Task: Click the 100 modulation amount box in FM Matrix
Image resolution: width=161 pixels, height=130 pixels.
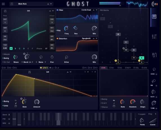Action: (x=126, y=50)
